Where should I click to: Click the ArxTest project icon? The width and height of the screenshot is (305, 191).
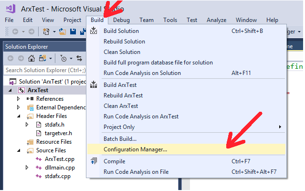pyautogui.click(x=21, y=90)
